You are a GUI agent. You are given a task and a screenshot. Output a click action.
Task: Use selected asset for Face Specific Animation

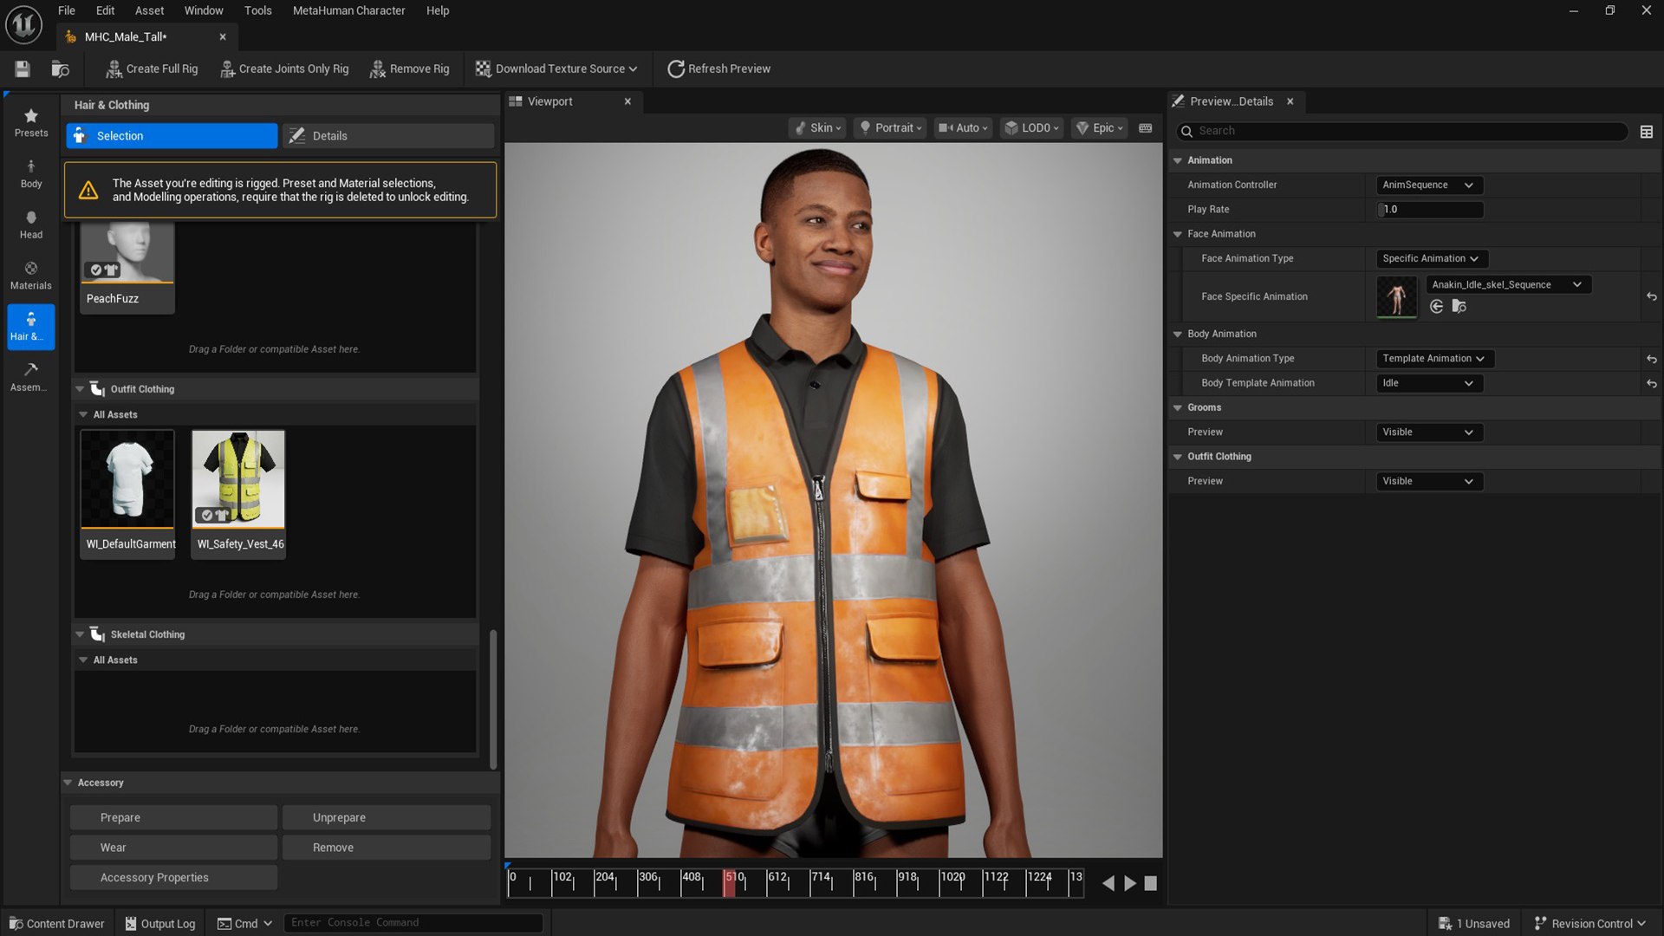[x=1436, y=306]
